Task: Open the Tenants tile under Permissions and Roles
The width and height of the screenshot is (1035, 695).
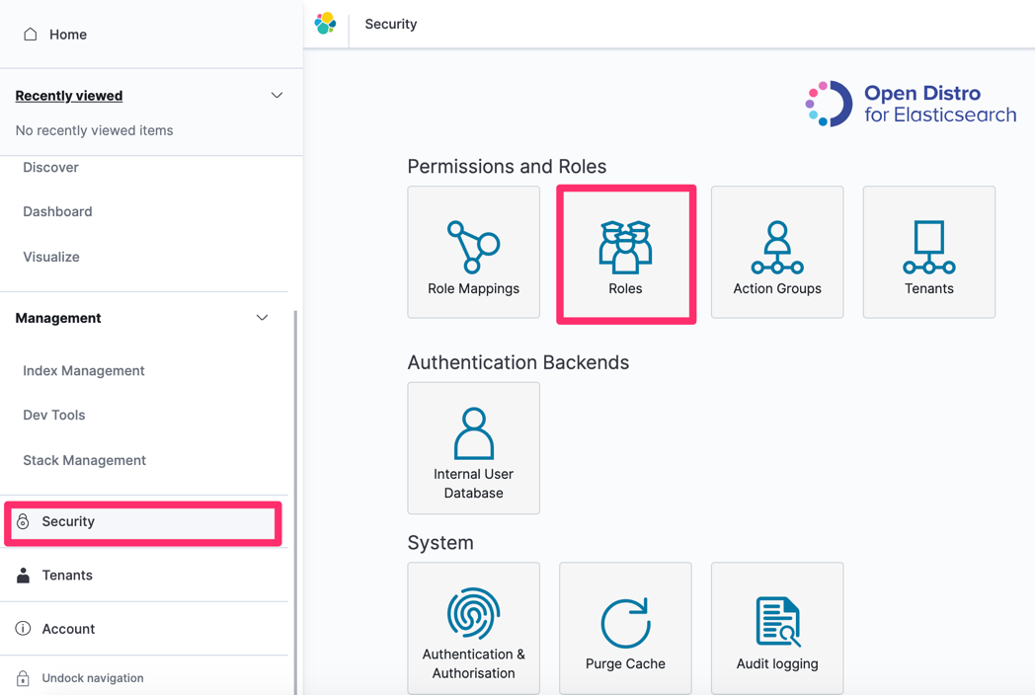Action: (x=928, y=252)
